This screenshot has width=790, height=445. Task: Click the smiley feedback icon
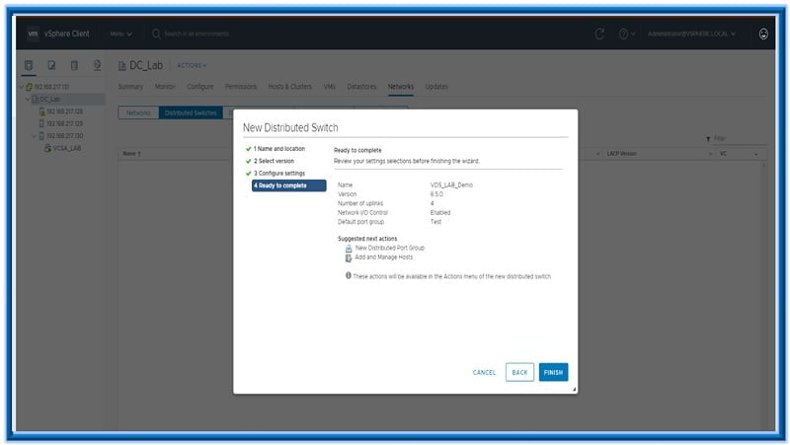point(763,34)
